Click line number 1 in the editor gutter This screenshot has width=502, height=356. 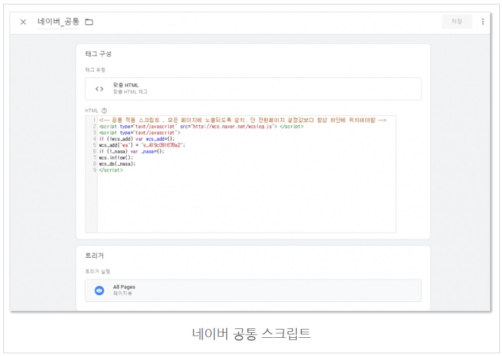click(94, 120)
